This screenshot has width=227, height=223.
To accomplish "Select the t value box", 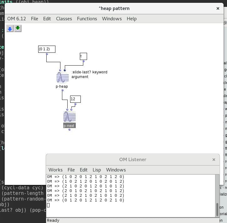I will pyautogui.click(x=83, y=56).
